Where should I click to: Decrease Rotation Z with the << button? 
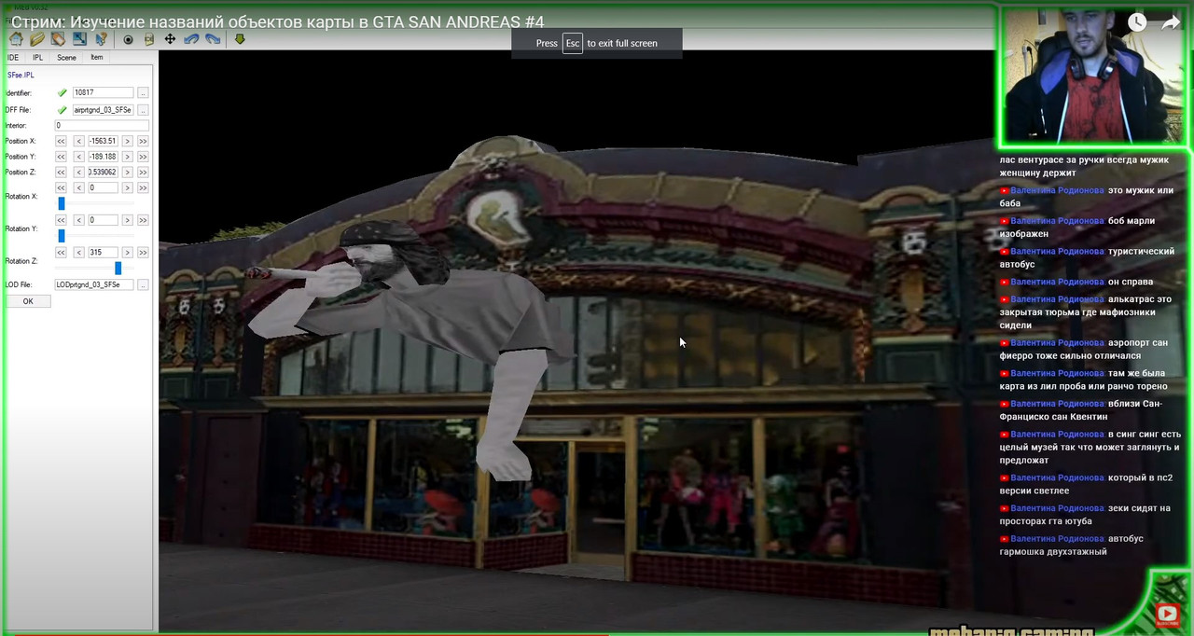[x=61, y=253]
